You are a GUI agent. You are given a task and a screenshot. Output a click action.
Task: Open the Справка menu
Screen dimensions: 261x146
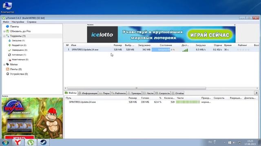point(31,22)
